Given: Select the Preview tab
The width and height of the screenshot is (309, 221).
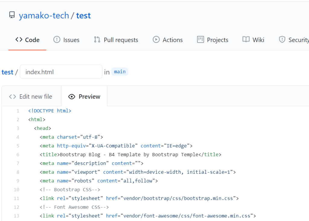Looking at the screenshot, I should point(84,96).
